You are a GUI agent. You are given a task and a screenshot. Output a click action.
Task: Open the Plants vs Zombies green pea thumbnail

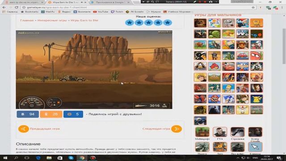[x=214, y=34]
